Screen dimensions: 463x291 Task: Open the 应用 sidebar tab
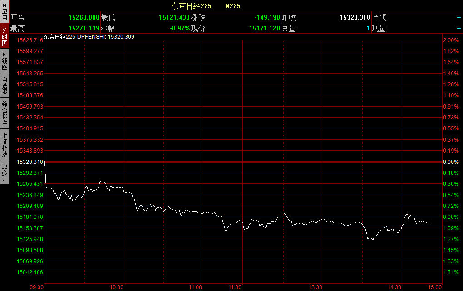click(5, 12)
